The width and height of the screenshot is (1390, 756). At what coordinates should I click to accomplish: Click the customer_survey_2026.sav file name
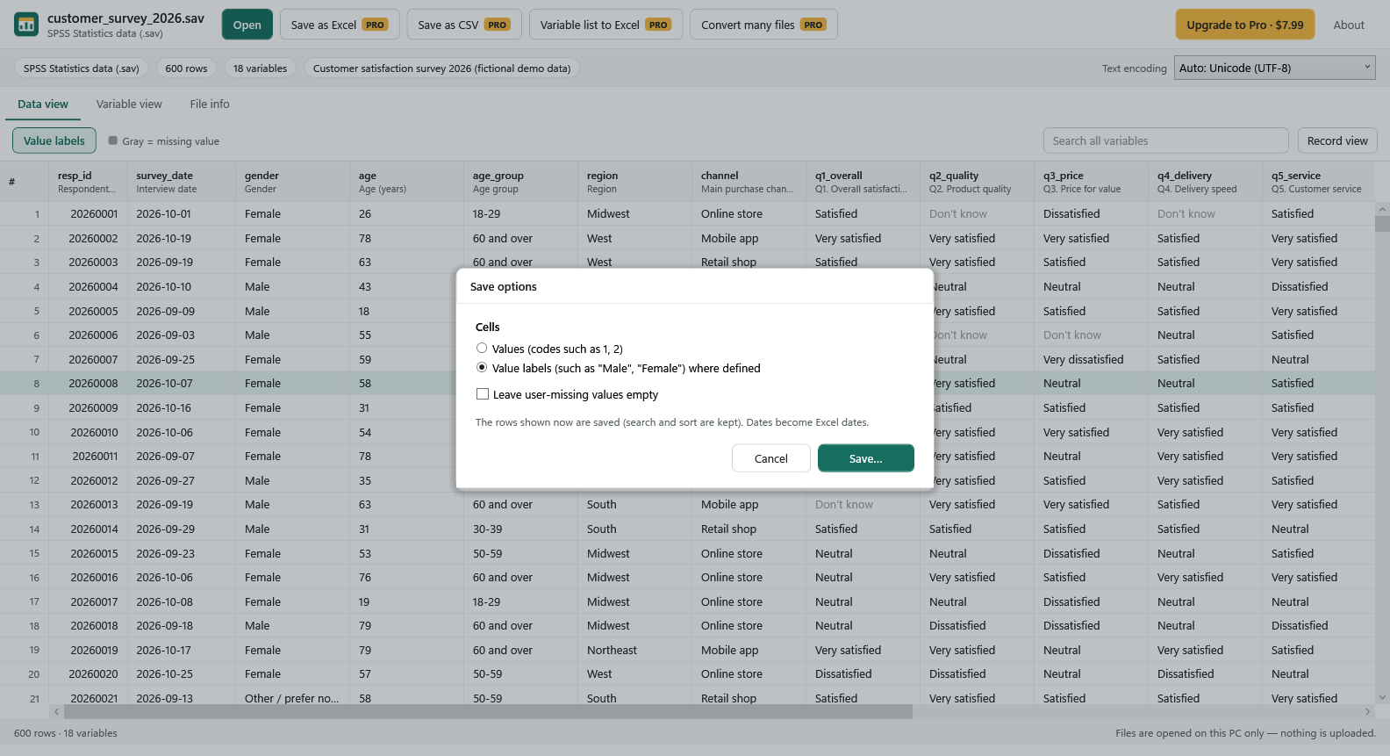click(125, 18)
